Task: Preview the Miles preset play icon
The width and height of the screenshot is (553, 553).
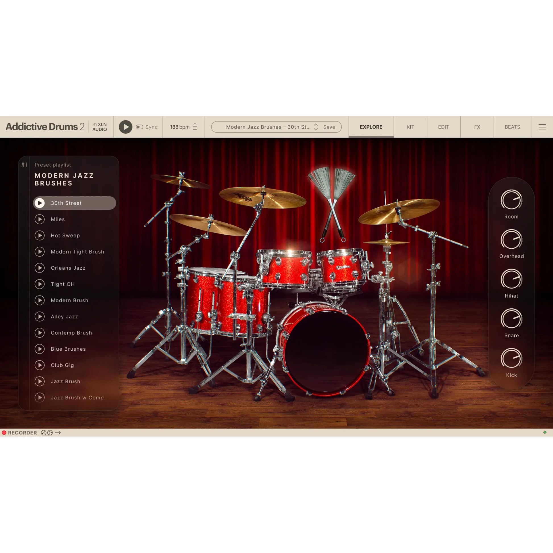Action: point(40,219)
